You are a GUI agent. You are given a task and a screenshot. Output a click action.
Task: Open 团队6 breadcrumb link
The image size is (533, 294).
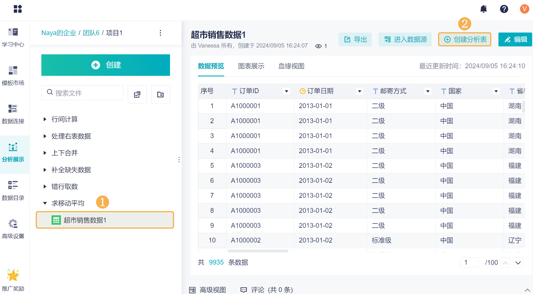click(x=91, y=33)
